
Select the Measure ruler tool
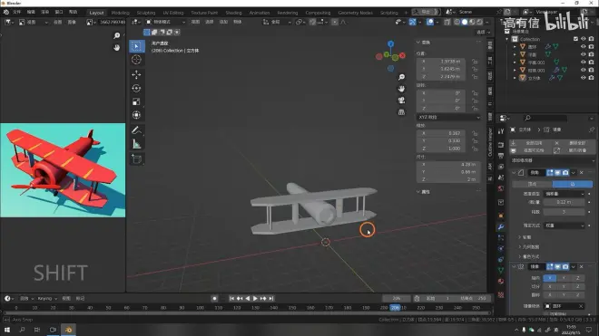pos(136,144)
